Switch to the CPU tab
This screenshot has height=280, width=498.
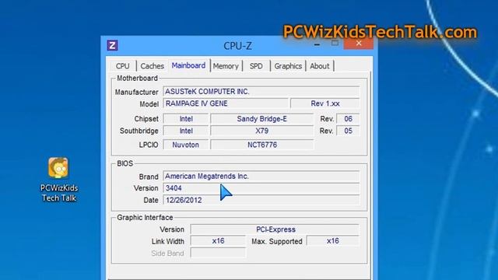123,66
